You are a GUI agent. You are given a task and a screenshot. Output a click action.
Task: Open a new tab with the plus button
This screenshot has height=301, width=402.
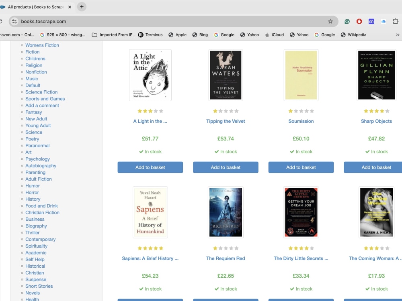(x=82, y=7)
